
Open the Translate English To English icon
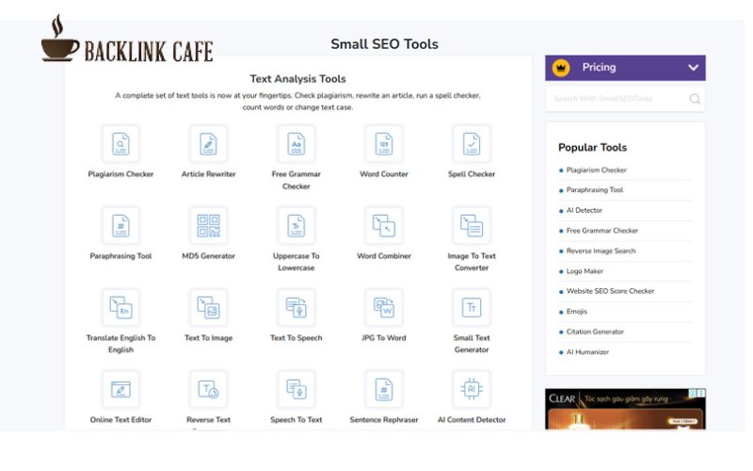(120, 307)
